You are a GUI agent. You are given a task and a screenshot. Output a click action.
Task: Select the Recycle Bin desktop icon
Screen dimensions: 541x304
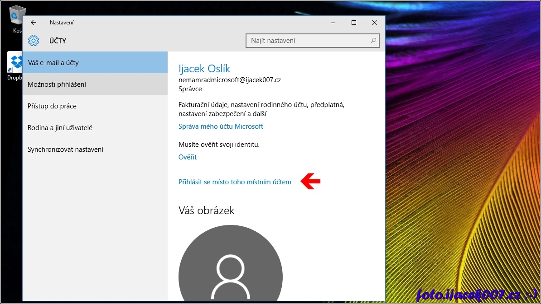pos(17,16)
